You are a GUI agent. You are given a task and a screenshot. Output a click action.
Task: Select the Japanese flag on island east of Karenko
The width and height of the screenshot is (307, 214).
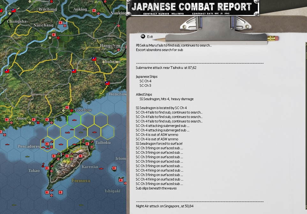114,168
